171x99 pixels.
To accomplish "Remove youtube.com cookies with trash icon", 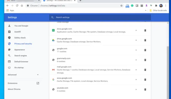I will click(x=145, y=90).
